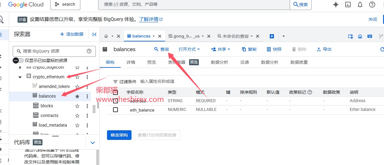This screenshot has height=165, width=384.
Task: Click the 导出 button
Action: [x=324, y=49]
